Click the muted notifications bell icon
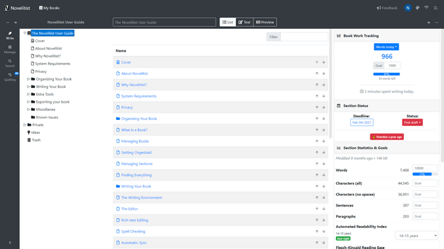 (x=435, y=8)
